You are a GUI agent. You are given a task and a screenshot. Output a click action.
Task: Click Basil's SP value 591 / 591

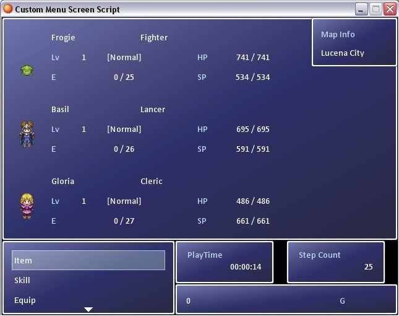point(253,149)
